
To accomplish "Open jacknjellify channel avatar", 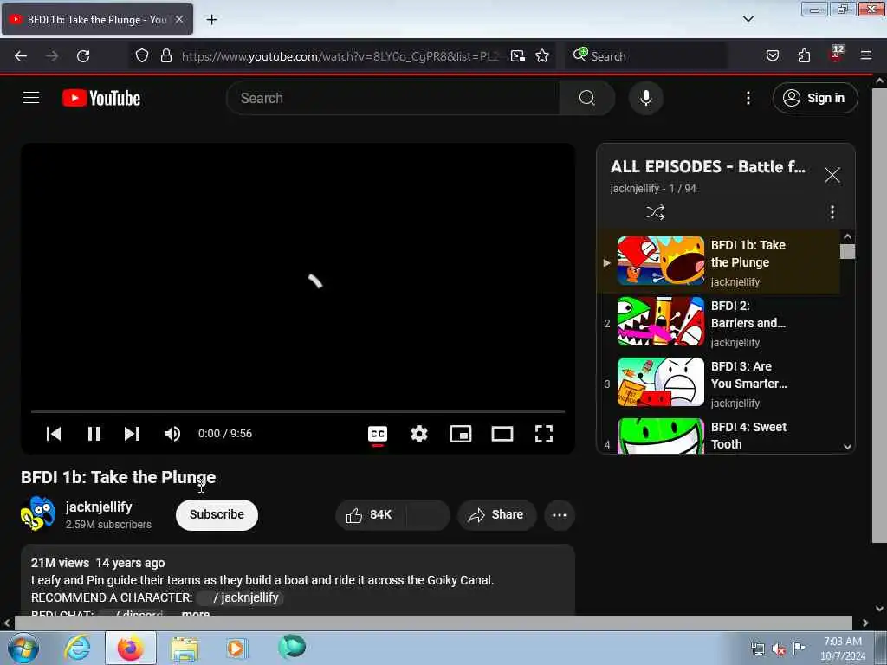I will pyautogui.click(x=38, y=513).
